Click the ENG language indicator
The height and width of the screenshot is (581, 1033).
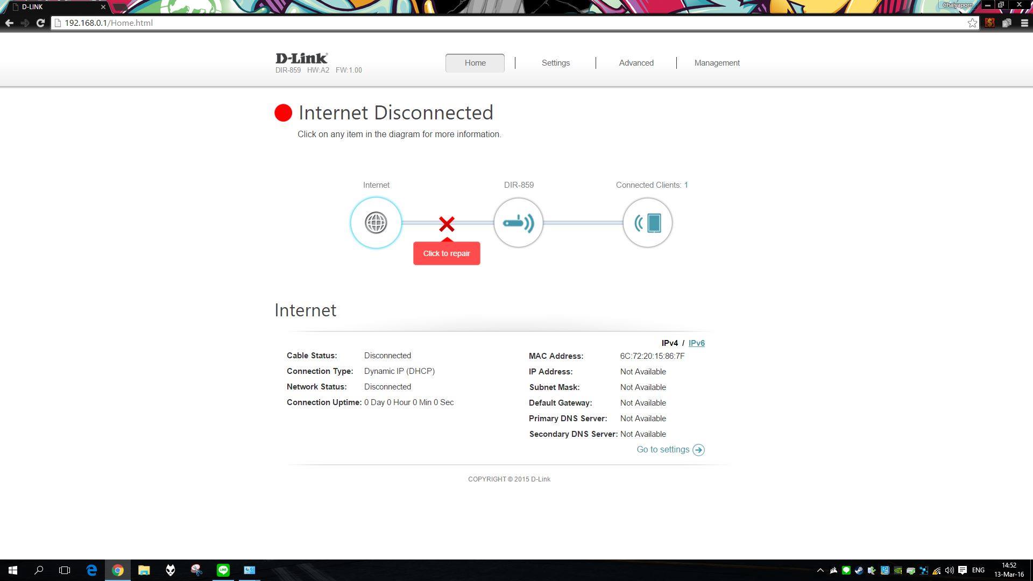(978, 570)
